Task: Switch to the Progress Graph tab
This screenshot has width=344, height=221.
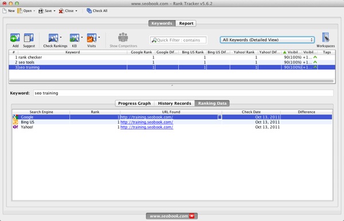Action: (135, 104)
